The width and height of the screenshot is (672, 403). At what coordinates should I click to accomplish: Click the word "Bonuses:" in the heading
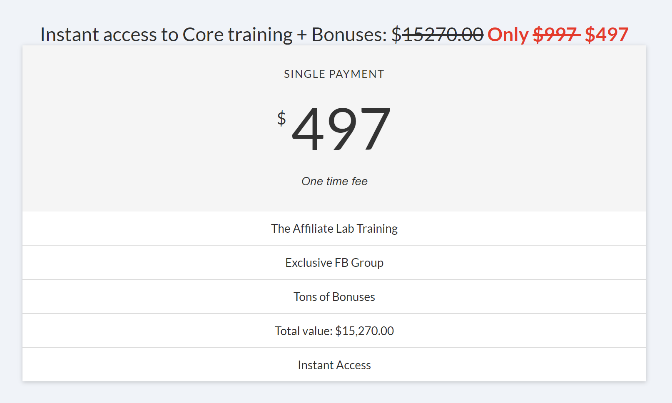click(x=349, y=35)
